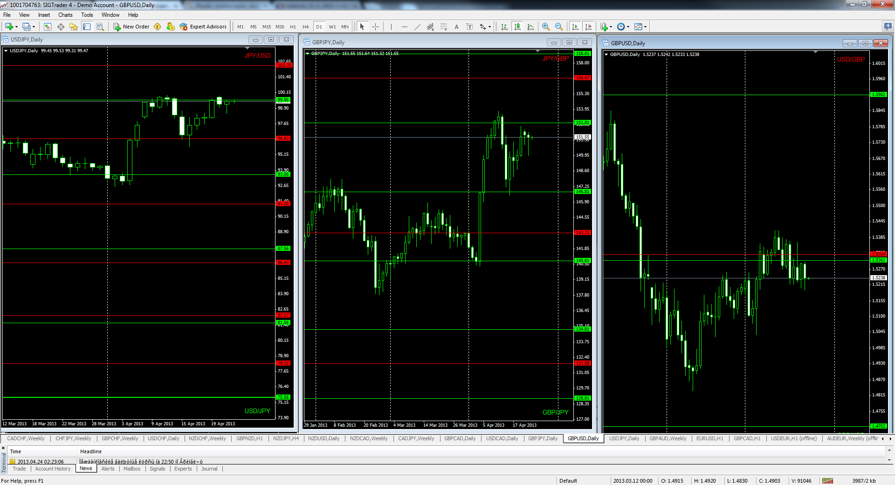Select the vertical line drawing tool
Screen dimensions: 895x485
[x=391, y=27]
